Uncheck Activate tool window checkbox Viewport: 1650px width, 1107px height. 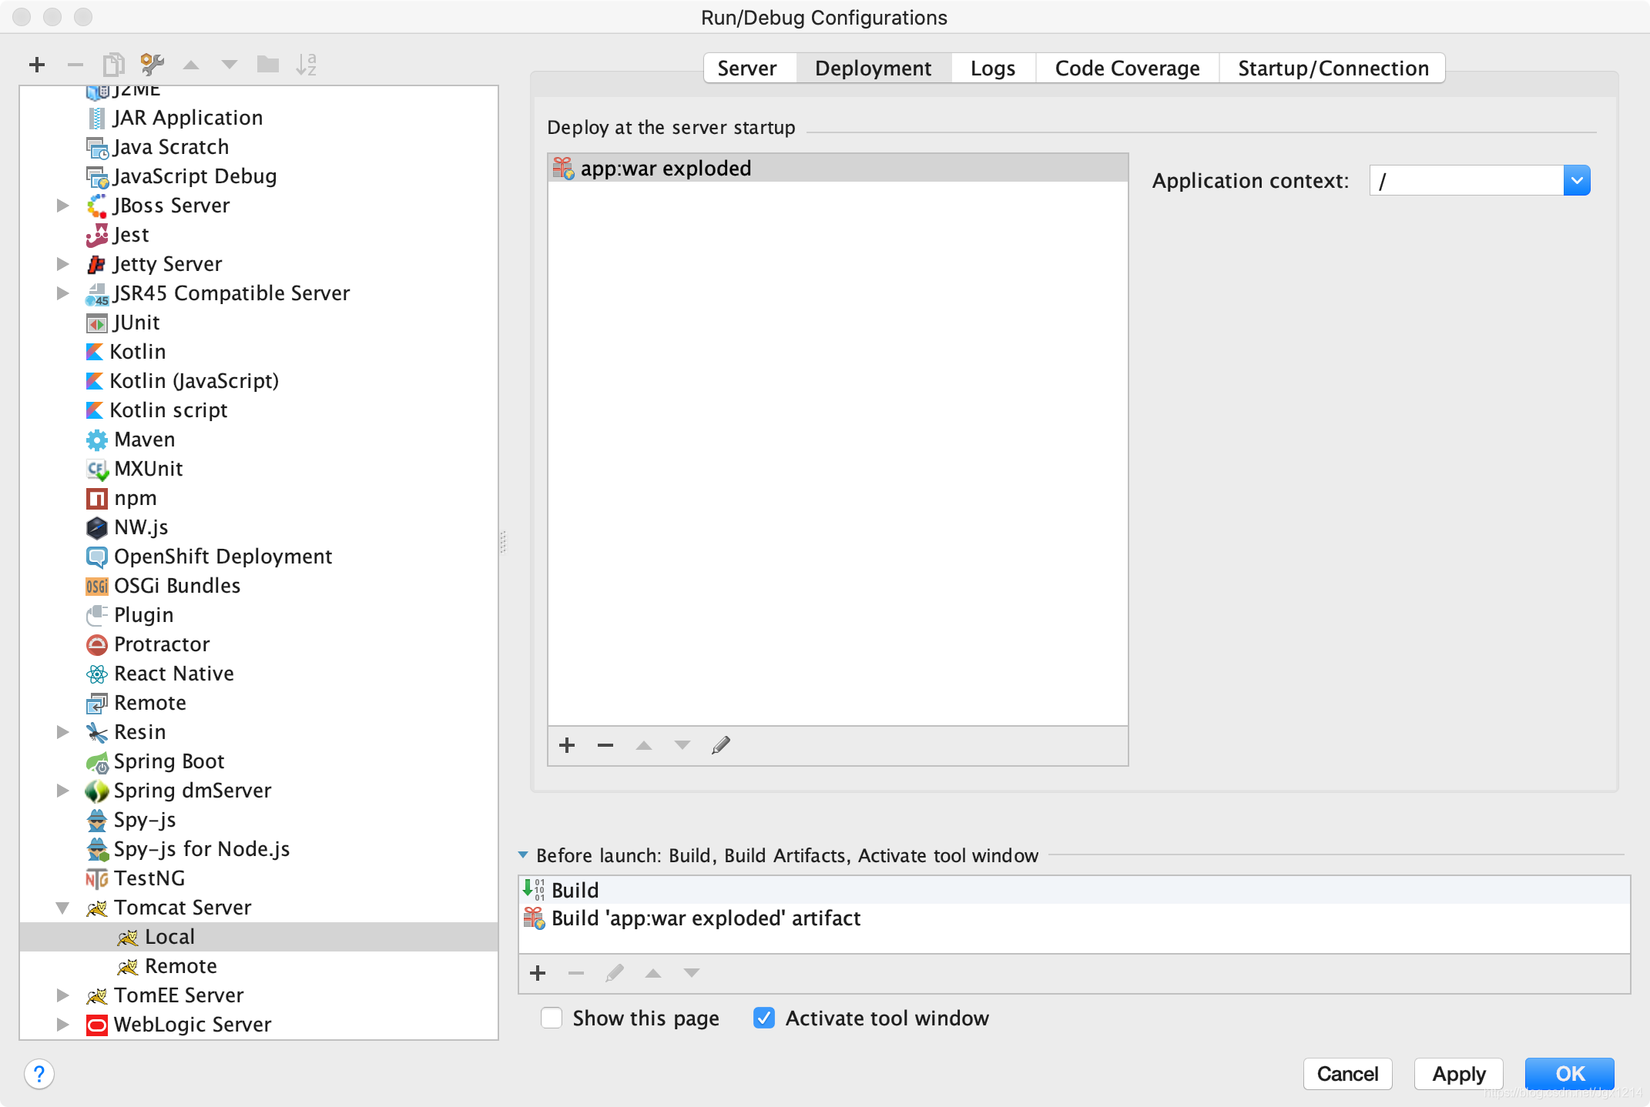[x=763, y=1018]
